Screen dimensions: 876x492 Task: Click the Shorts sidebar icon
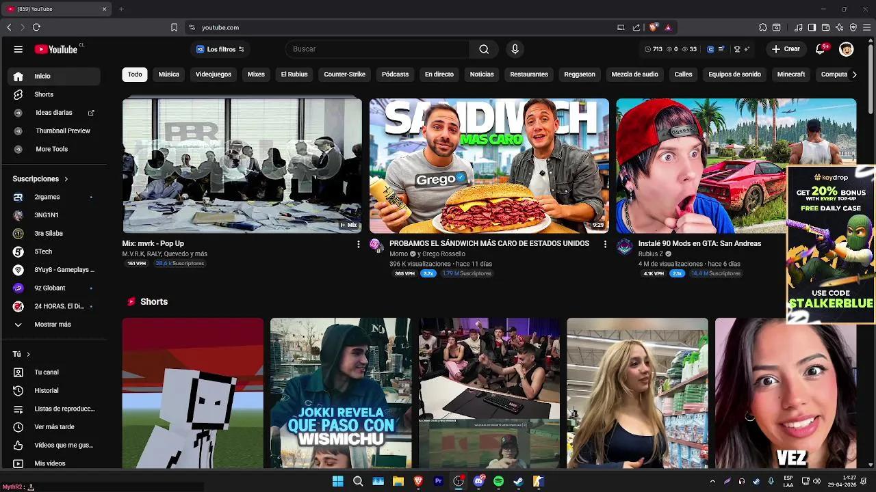18,94
